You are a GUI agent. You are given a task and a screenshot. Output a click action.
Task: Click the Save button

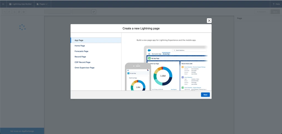coord(275,12)
